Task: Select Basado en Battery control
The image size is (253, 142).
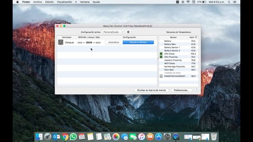Action: click(x=138, y=42)
